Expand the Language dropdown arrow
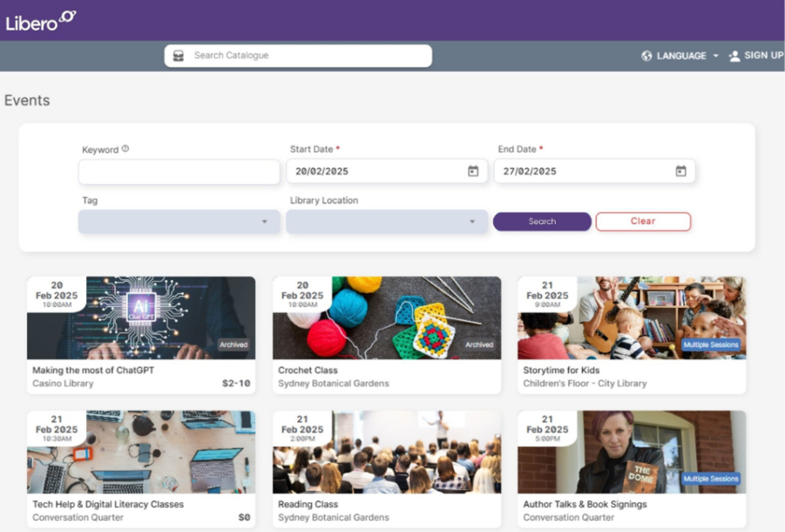 click(715, 56)
